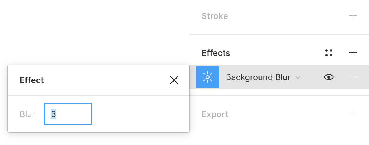The width and height of the screenshot is (369, 145).
Task: Click the Blur value input field
Action: pos(68,114)
